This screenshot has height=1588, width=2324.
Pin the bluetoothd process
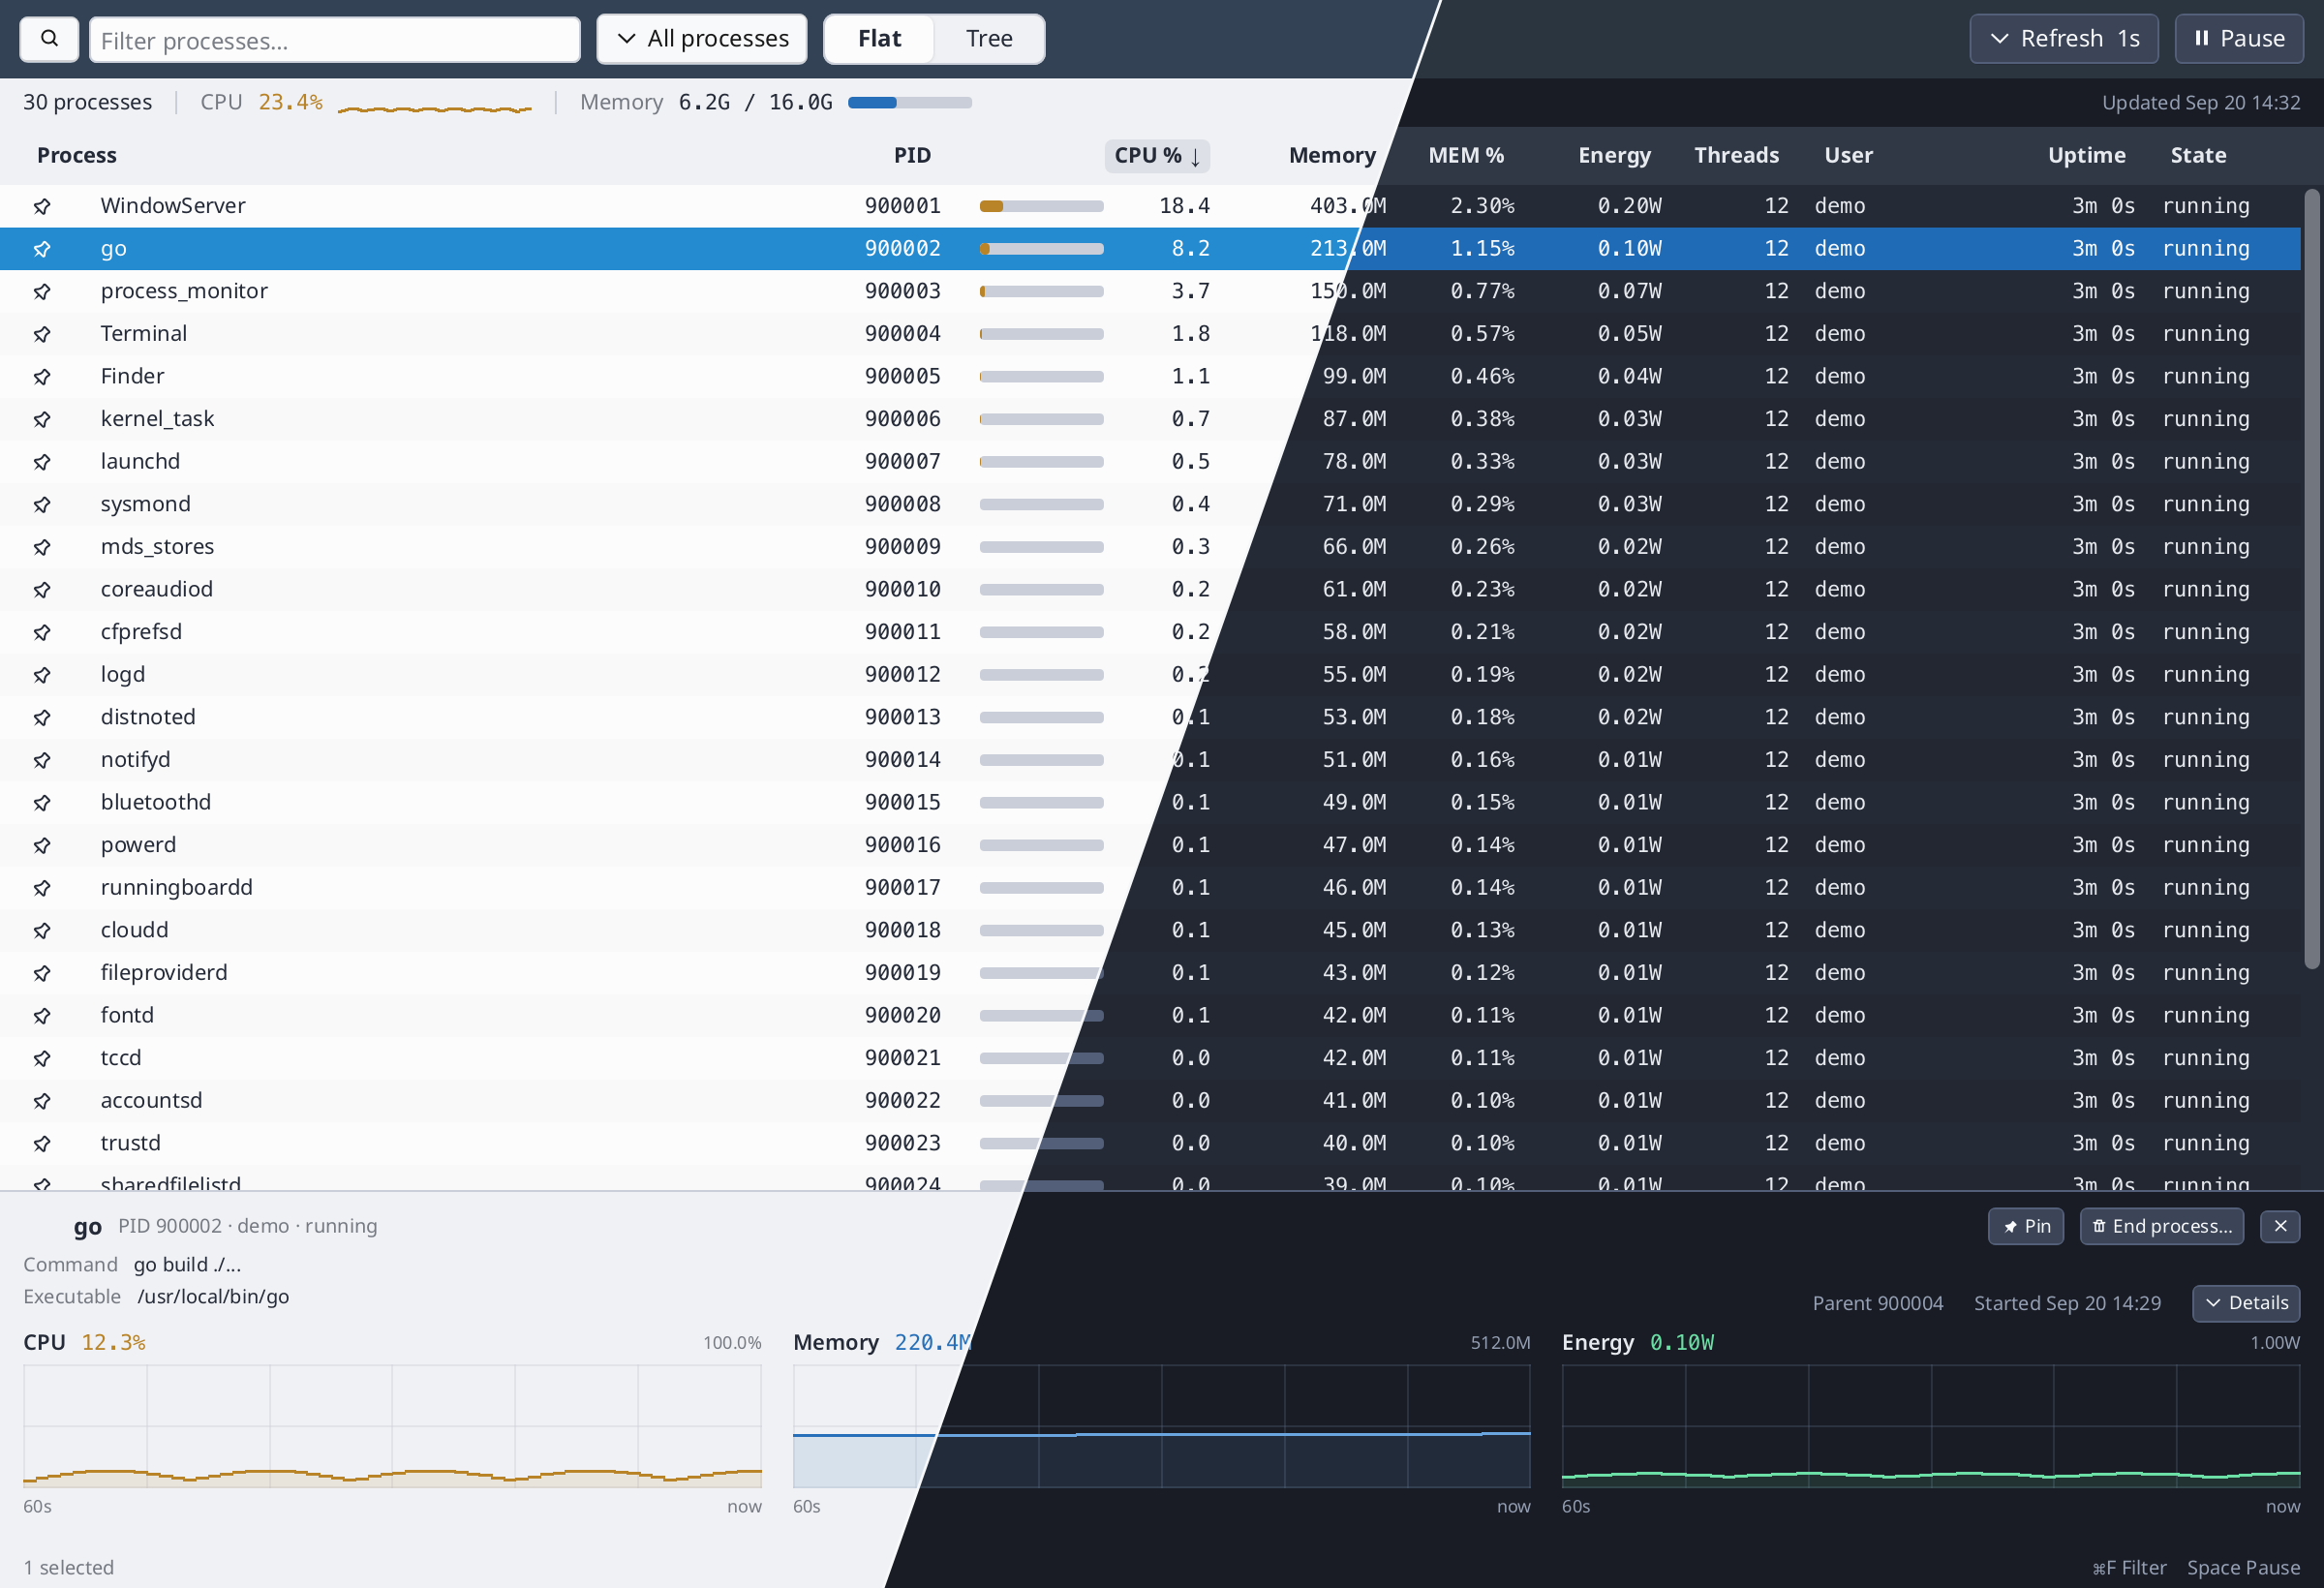click(x=42, y=802)
